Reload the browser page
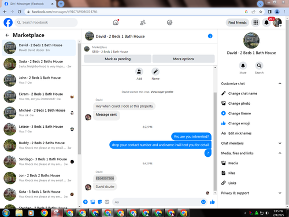Image resolution: width=289 pixels, height=217 pixels. pos(20,12)
